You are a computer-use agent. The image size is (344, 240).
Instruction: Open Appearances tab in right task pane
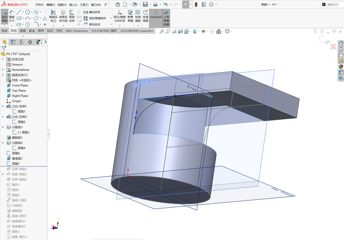341,67
